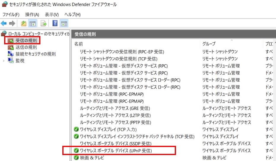Open the ファイル(F) menu
This screenshot has width=276, height=161.
[11, 15]
